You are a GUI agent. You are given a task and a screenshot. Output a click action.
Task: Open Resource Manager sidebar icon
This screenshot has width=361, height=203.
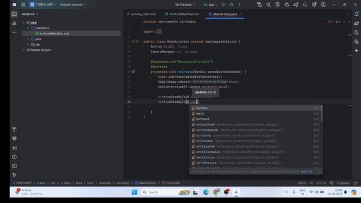[14, 23]
